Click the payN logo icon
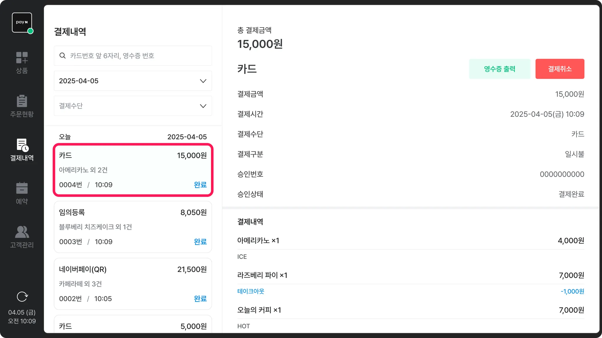Viewport: 602px width, 338px height. click(x=22, y=23)
